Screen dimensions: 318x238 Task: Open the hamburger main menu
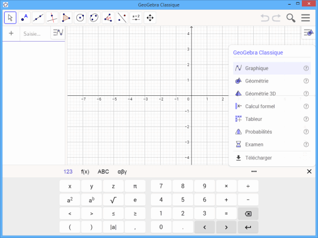click(305, 18)
